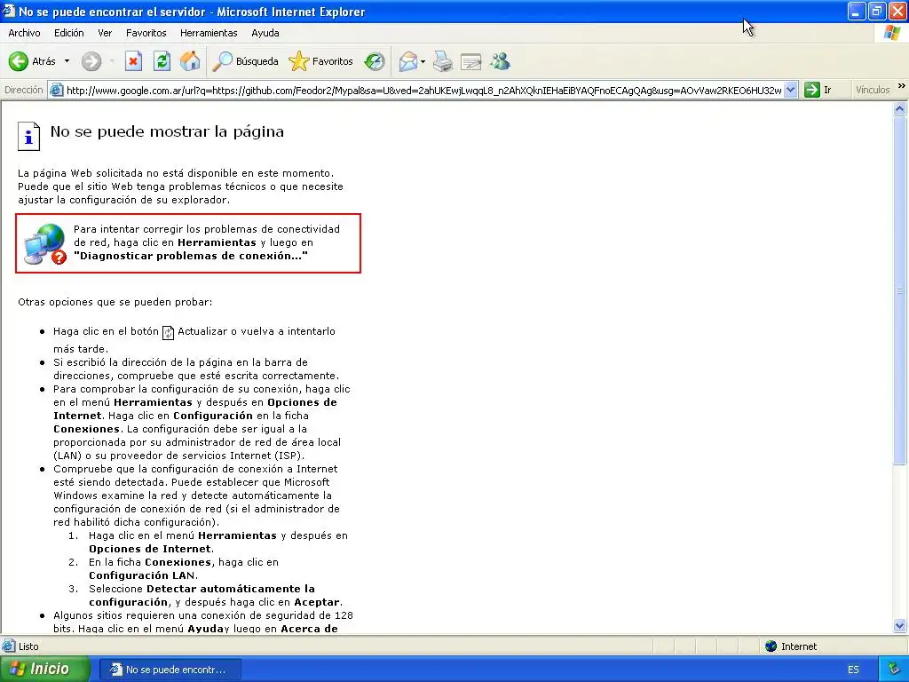
Task: Expand the address bar URL dropdown
Action: (x=791, y=90)
